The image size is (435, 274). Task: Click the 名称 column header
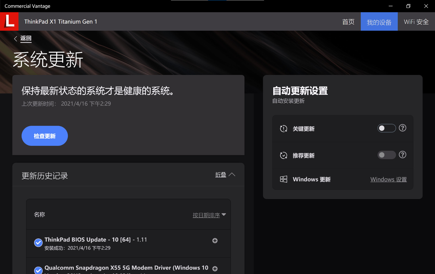coord(39,215)
